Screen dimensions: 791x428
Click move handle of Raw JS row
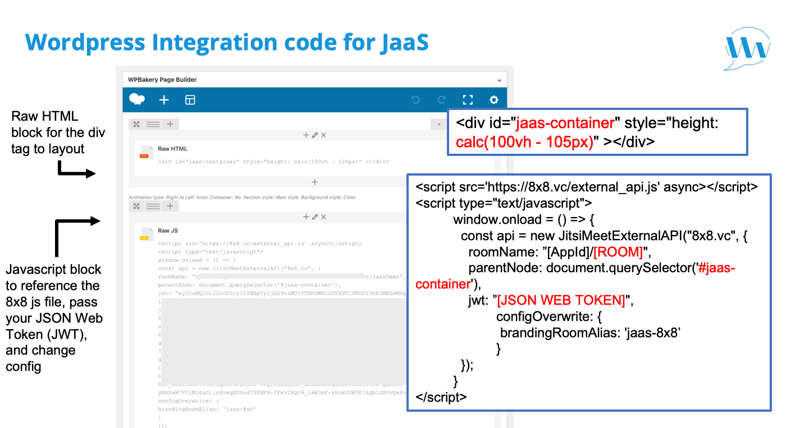136,206
